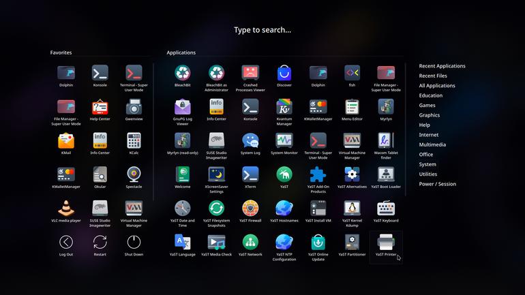Viewport: 525px width, 295px height.
Task: Click the Restart button
Action: 100,245
